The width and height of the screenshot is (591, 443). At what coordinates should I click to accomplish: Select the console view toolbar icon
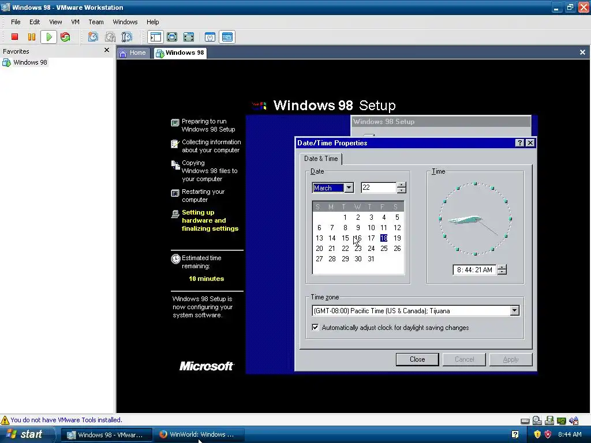pos(227,36)
